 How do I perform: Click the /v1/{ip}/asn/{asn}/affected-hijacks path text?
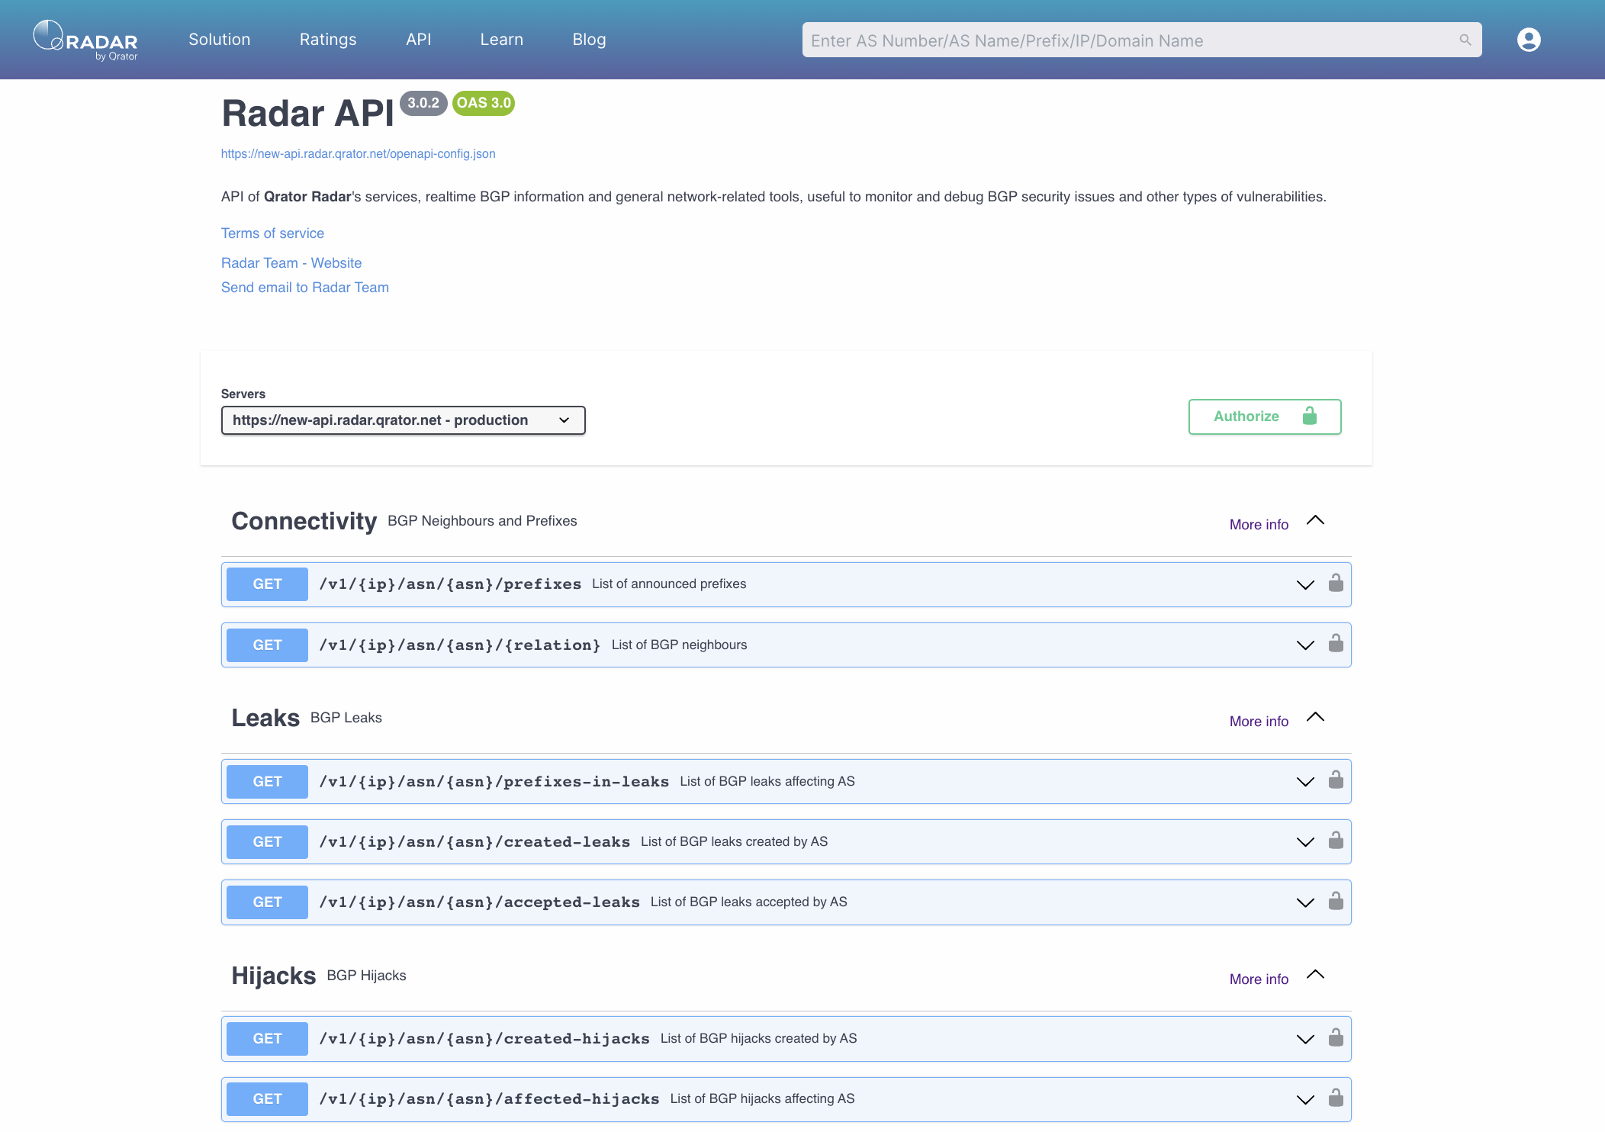[x=489, y=1099]
